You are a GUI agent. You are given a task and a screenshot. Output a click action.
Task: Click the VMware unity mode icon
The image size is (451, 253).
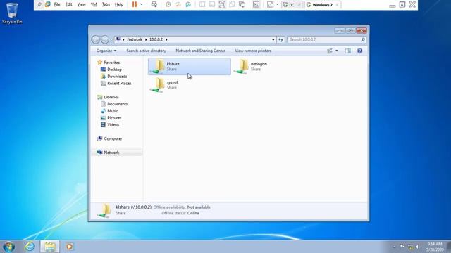[x=232, y=4]
